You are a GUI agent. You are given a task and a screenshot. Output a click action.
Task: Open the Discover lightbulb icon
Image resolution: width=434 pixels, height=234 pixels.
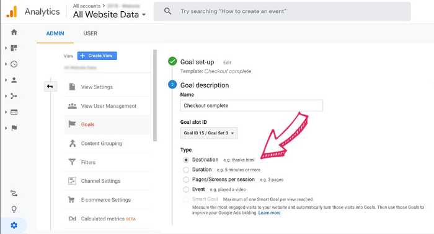point(14,209)
